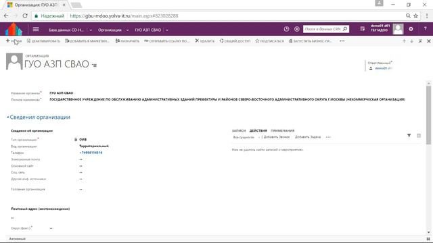
Task: Open the hamburger navigation menu
Action: [36, 29]
